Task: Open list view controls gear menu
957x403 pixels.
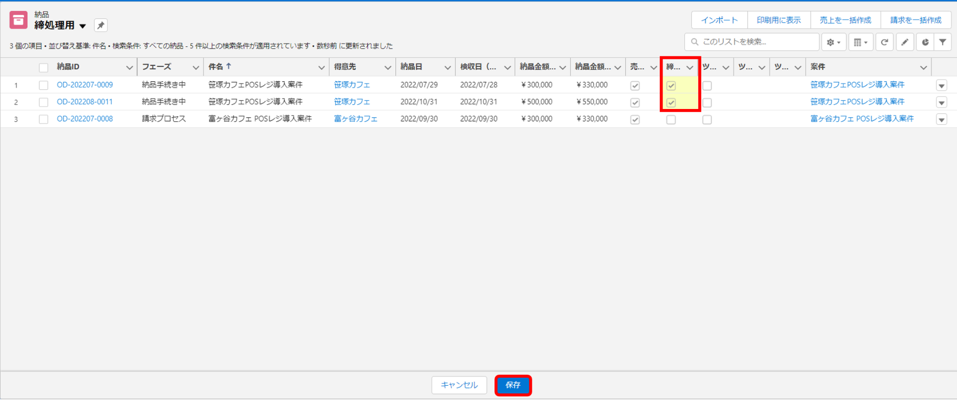Action: (x=833, y=42)
